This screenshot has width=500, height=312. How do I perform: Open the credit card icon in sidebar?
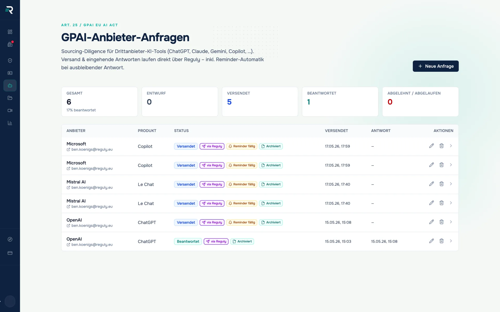point(10,253)
